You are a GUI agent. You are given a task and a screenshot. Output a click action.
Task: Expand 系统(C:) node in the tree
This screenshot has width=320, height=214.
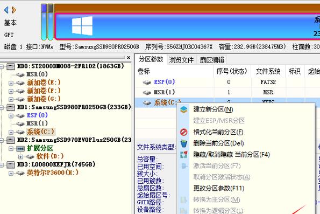(11, 132)
